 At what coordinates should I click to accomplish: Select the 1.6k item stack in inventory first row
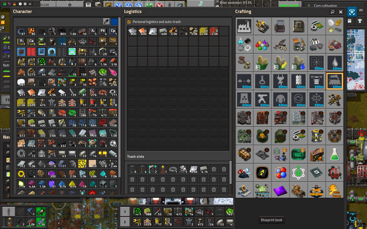[x=72, y=31]
